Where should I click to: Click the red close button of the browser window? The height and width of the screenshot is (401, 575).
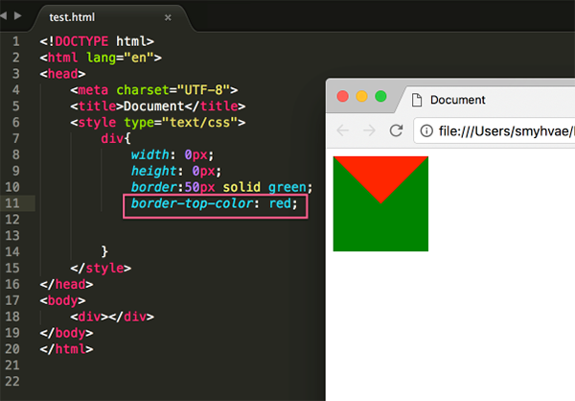(x=343, y=97)
